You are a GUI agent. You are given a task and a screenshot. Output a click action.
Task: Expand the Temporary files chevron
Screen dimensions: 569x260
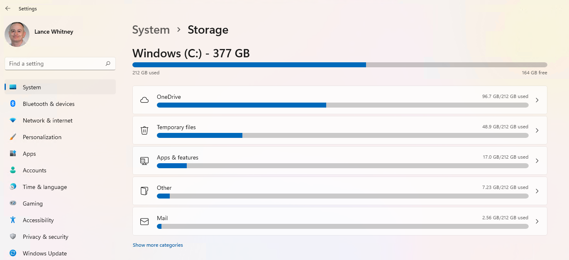[x=537, y=130]
